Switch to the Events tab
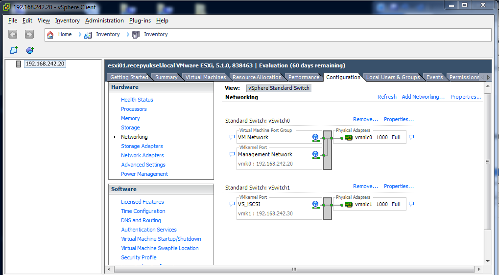 point(434,77)
